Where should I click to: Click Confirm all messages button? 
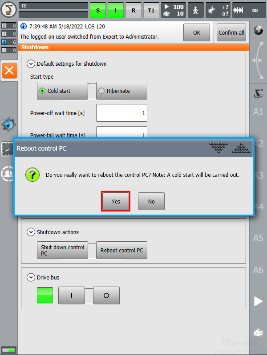231,32
